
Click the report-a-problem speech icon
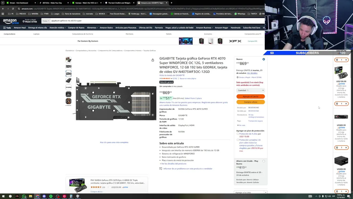161,169
